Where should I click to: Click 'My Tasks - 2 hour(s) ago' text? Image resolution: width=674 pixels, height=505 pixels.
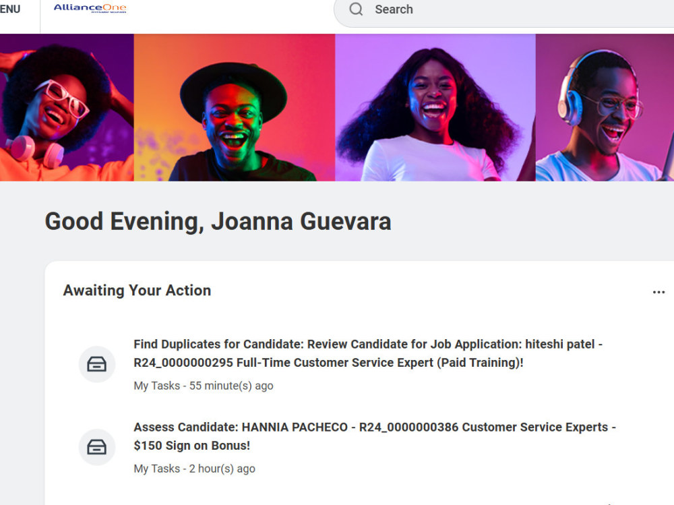194,469
